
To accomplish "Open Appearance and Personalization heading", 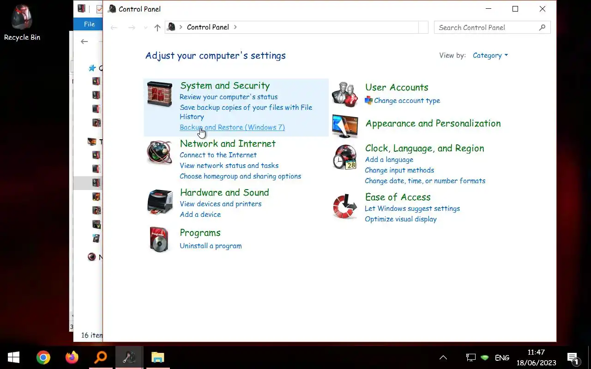I will [433, 123].
